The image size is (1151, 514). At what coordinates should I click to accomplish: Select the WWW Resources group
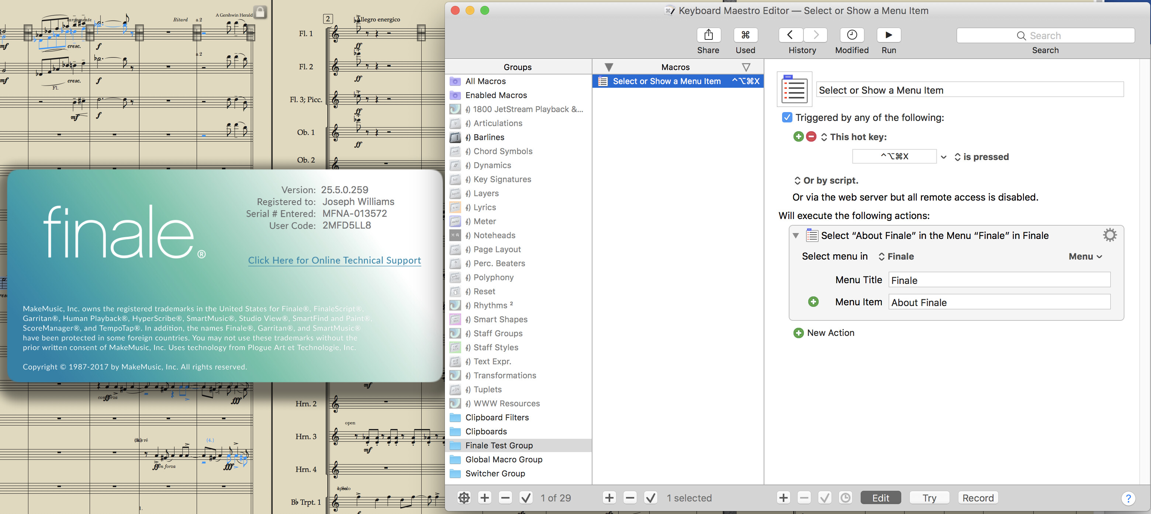click(518, 403)
